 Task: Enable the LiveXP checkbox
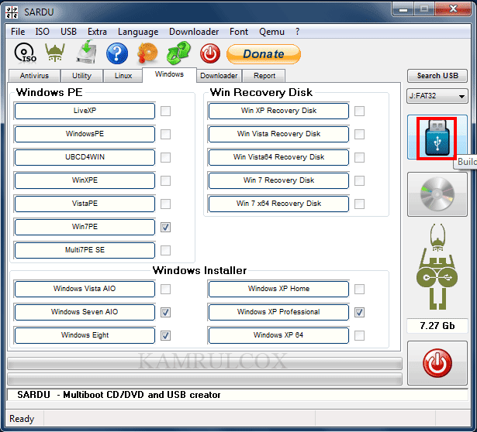coord(165,111)
